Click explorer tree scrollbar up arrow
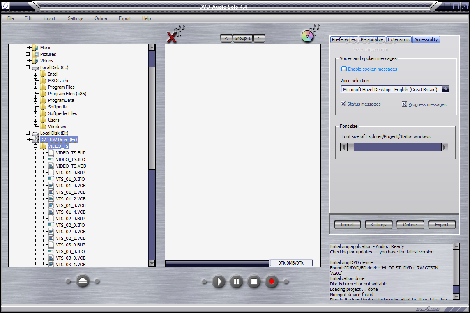The image size is (470, 313). tap(152, 47)
